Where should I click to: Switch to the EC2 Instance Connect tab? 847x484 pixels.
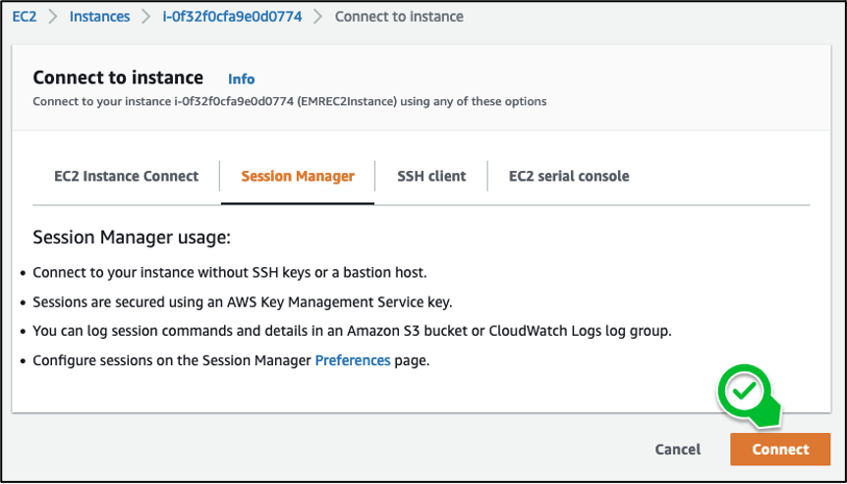click(x=126, y=177)
